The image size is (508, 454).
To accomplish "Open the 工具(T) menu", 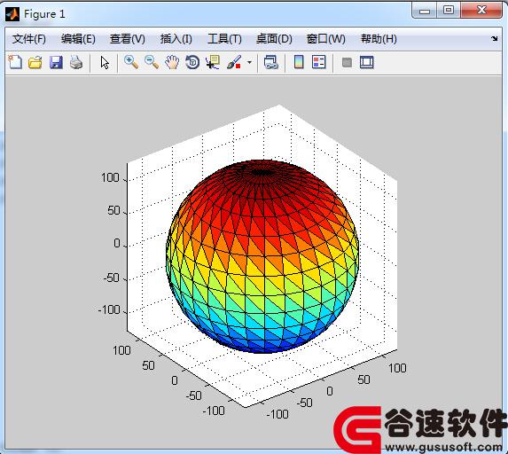I will [x=224, y=39].
